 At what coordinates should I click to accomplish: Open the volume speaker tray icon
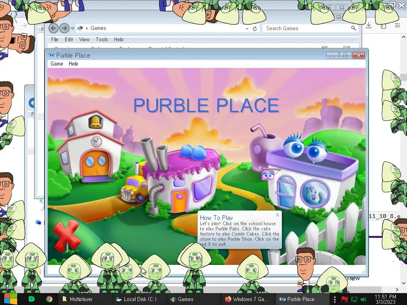click(x=364, y=299)
